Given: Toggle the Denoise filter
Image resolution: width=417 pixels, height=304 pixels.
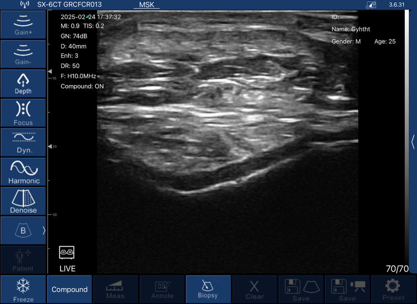Looking at the screenshot, I should (23, 201).
